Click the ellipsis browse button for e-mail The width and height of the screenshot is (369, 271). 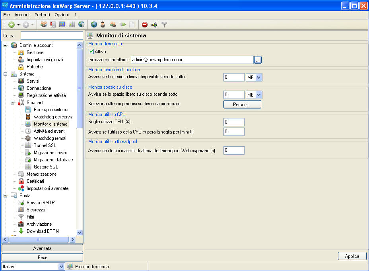[x=258, y=60]
